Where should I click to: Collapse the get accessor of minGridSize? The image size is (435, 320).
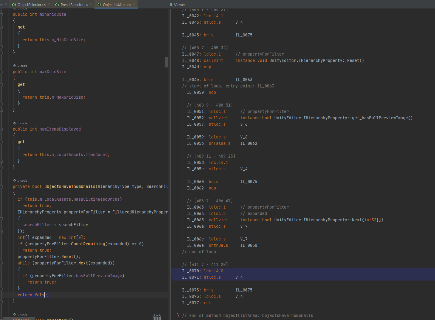pos(2,27)
